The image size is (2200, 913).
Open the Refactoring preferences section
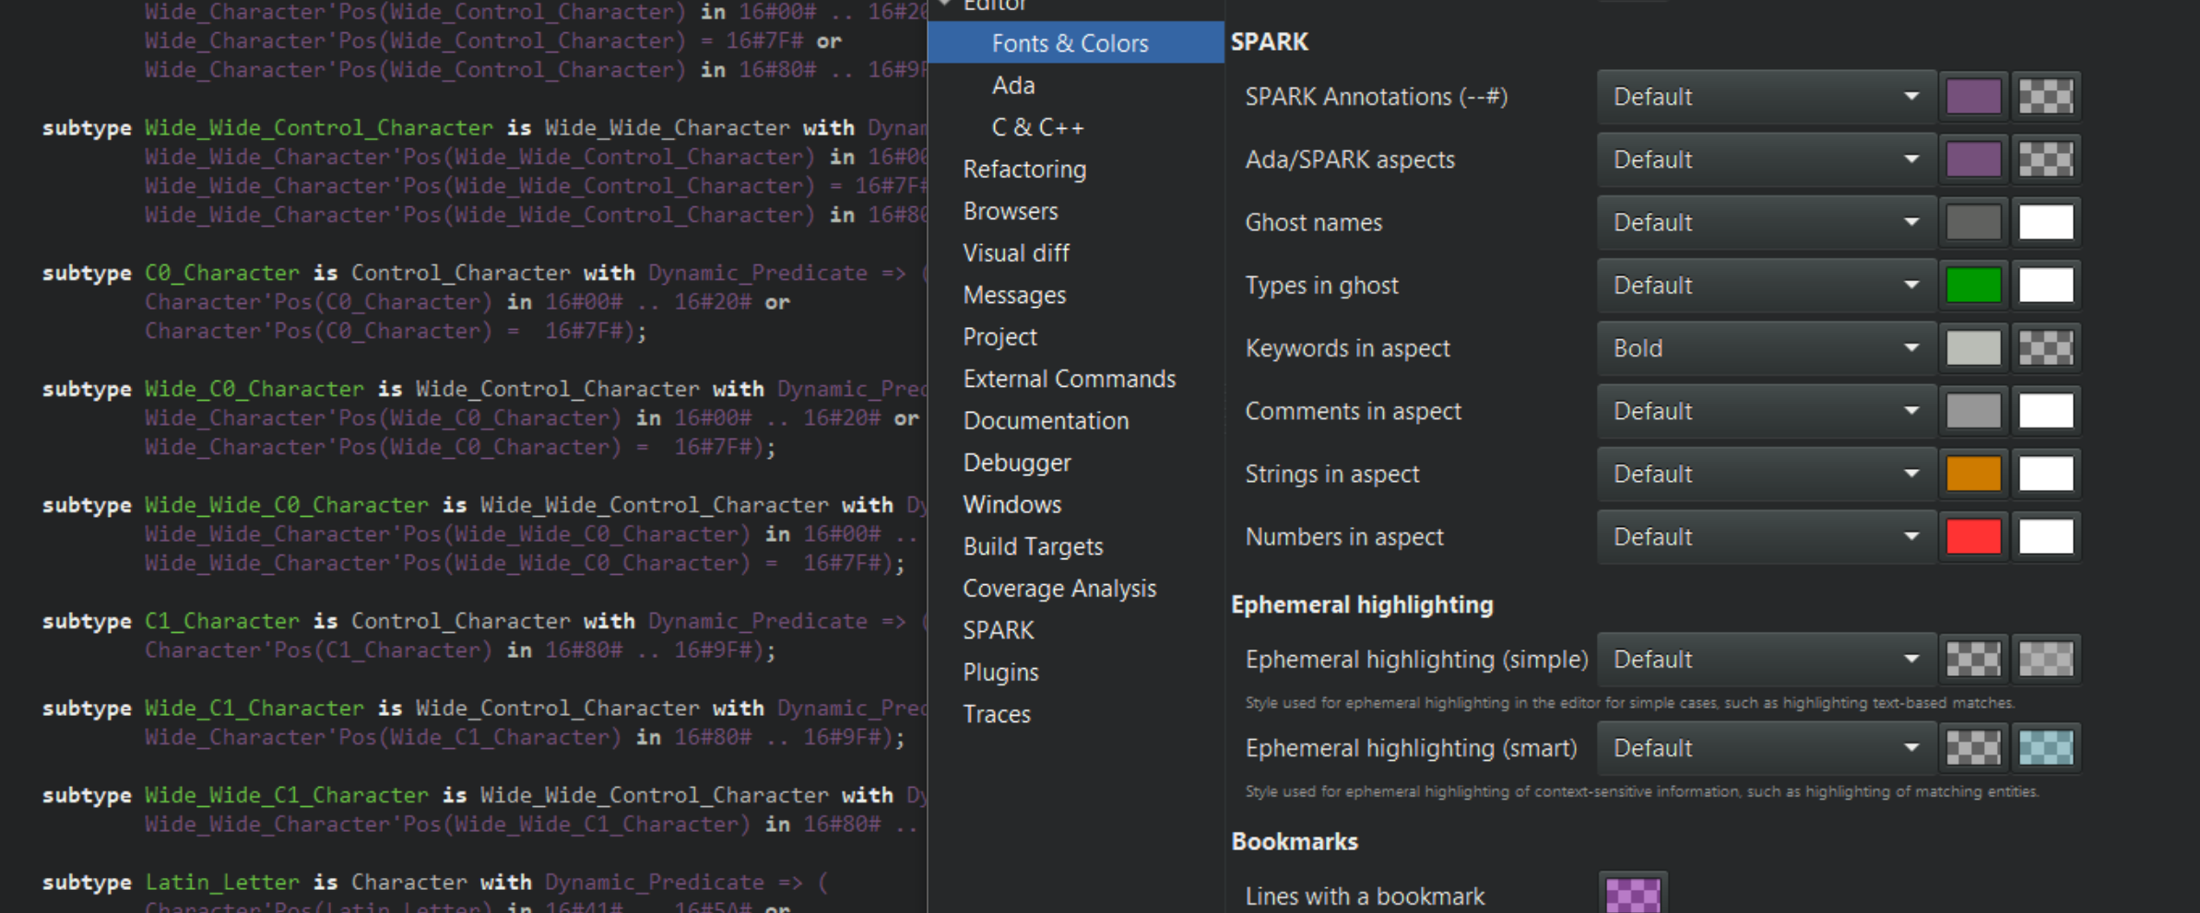click(1024, 169)
